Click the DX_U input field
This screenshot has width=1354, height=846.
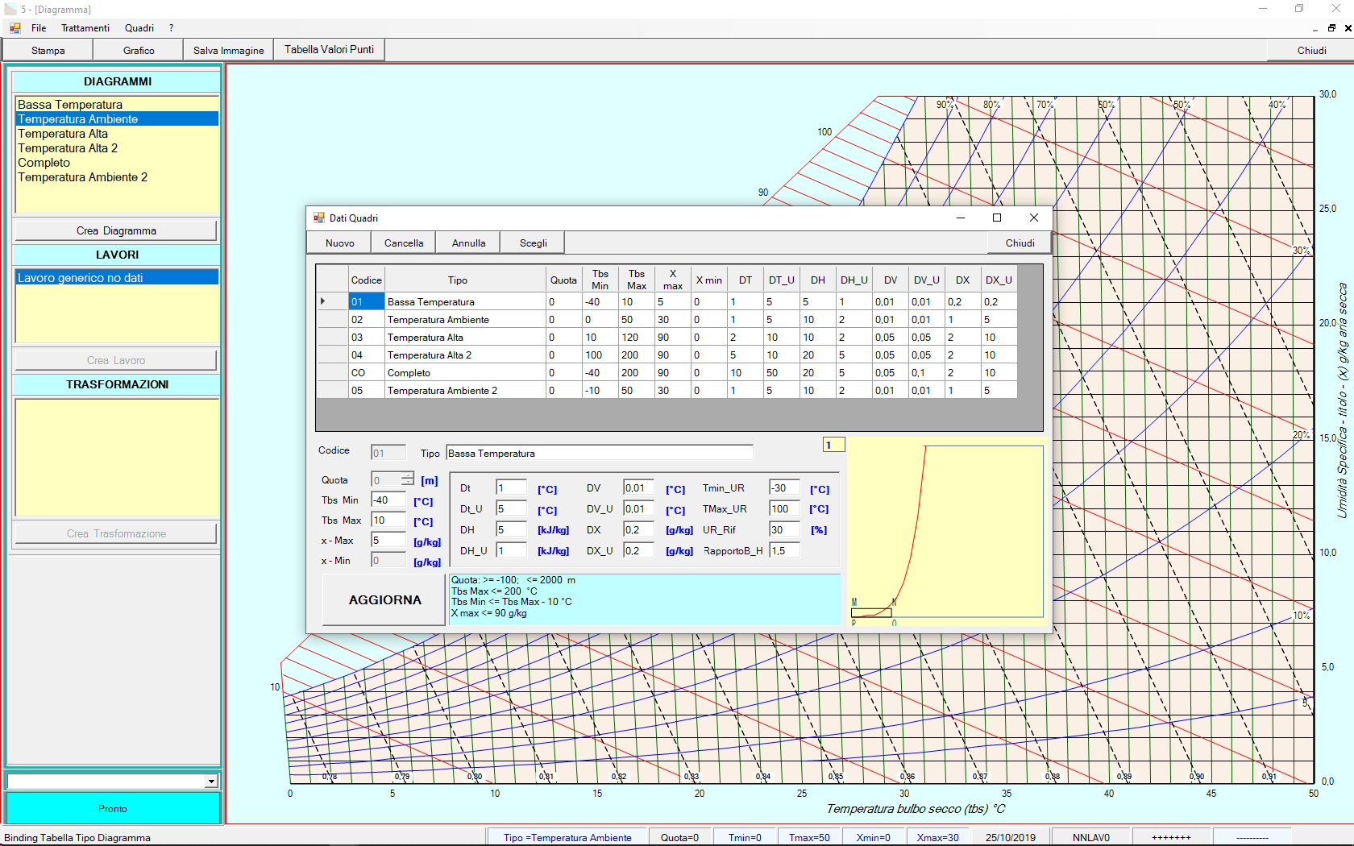click(638, 550)
